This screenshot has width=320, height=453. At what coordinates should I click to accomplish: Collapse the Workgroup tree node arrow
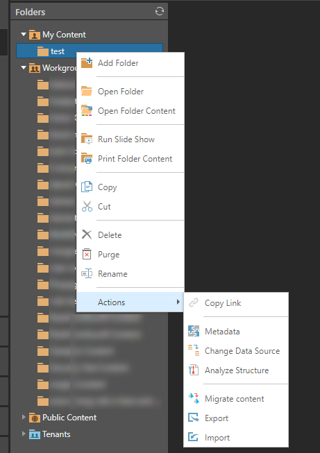(x=24, y=68)
